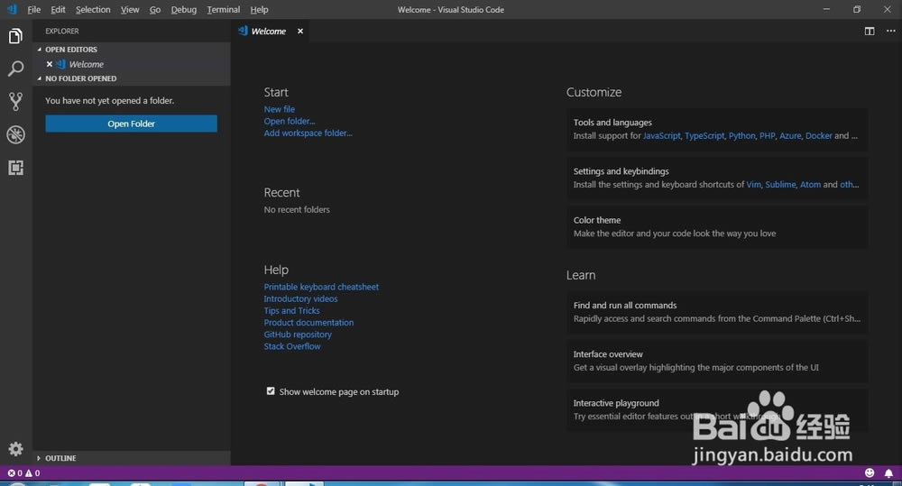This screenshot has height=486, width=902.
Task: Open the File menu
Action: coord(34,9)
